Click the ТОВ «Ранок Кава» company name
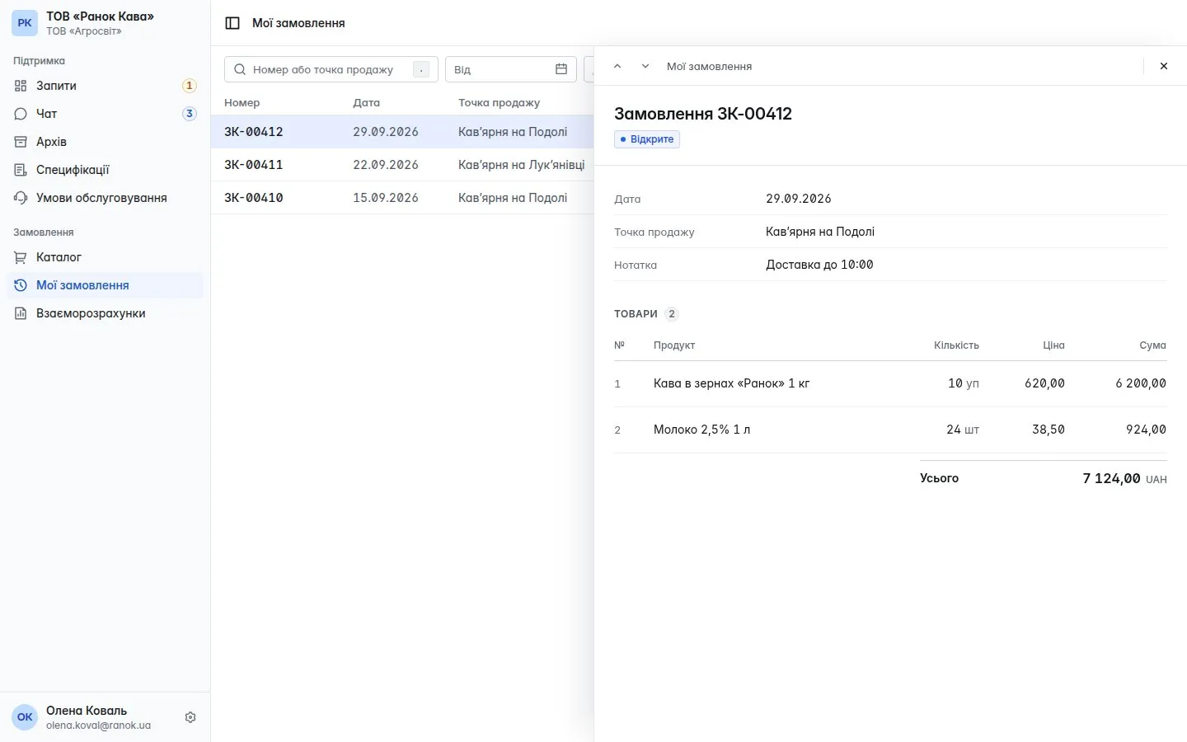The height and width of the screenshot is (742, 1187). pos(100,16)
